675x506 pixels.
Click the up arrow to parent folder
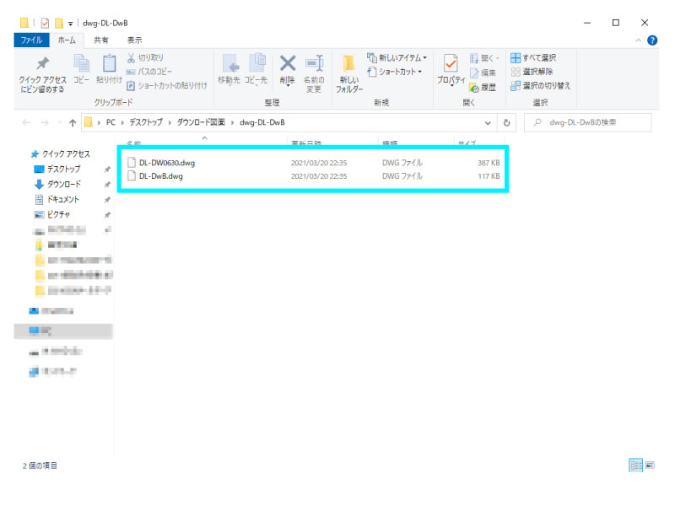pyautogui.click(x=72, y=122)
